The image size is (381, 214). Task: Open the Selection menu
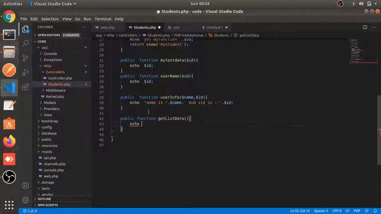(x=50, y=19)
